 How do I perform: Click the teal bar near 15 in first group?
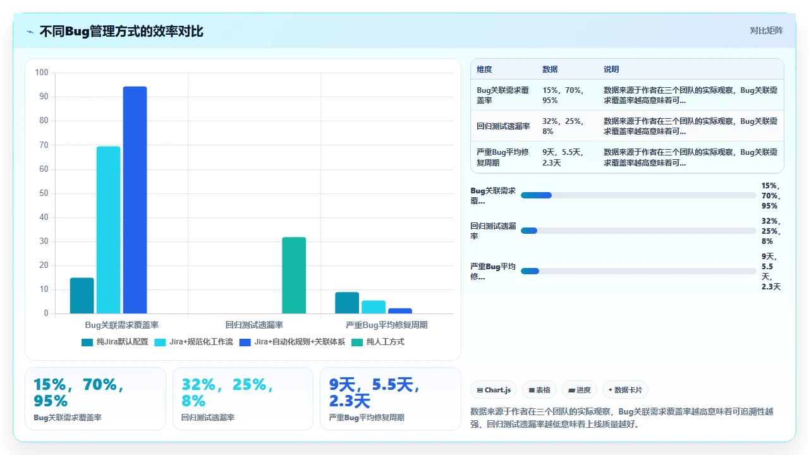(82, 296)
